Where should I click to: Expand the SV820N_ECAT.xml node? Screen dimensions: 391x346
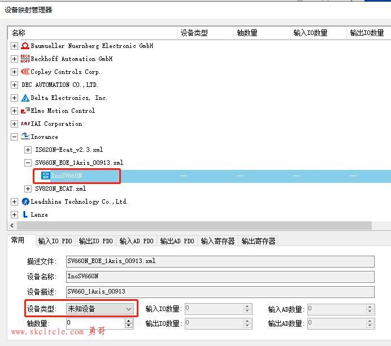coord(28,189)
